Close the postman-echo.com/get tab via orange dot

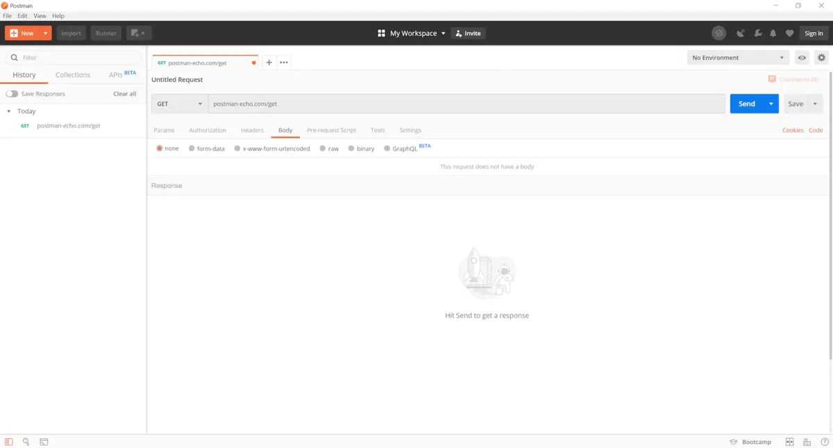[x=254, y=63]
